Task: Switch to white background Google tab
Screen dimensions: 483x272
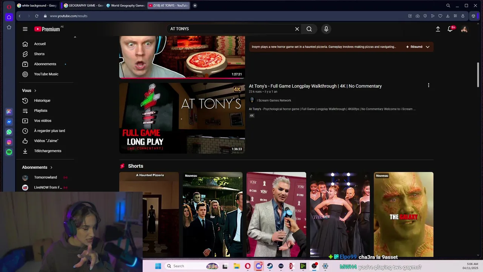Action: (37, 6)
